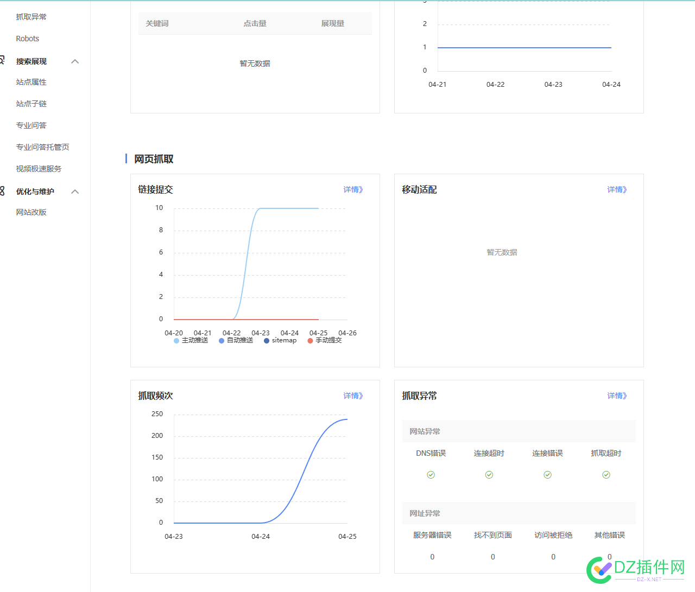Open 详情 link for 移动适配
This screenshot has width=695, height=592.
click(617, 189)
